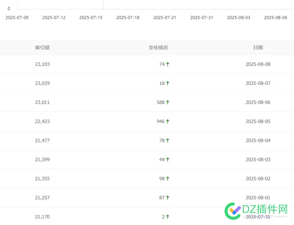Click the 变化情况 column header
294x225 pixels.
158,47
